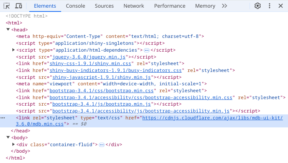The width and height of the screenshot is (288, 163).
Task: Open the Performance tab
Action: click(x=170, y=6)
